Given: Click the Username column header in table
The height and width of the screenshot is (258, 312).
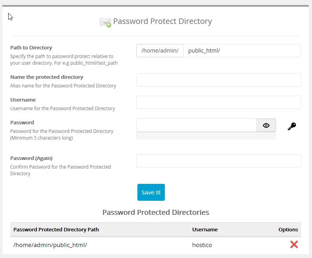Looking at the screenshot, I should pos(205,230).
